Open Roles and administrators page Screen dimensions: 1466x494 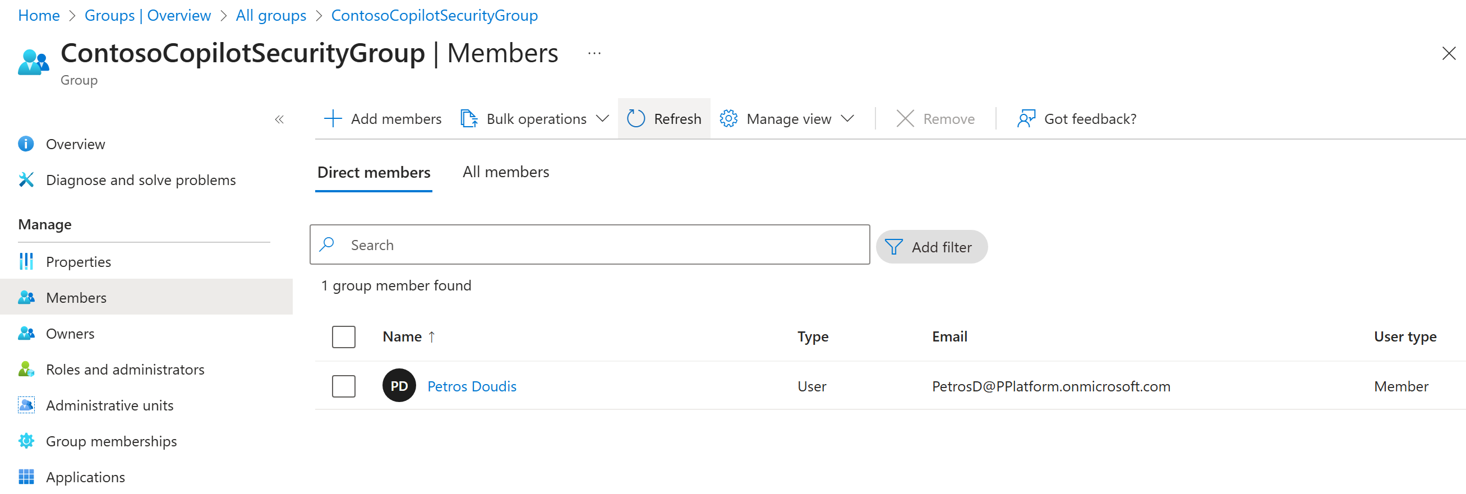point(125,370)
